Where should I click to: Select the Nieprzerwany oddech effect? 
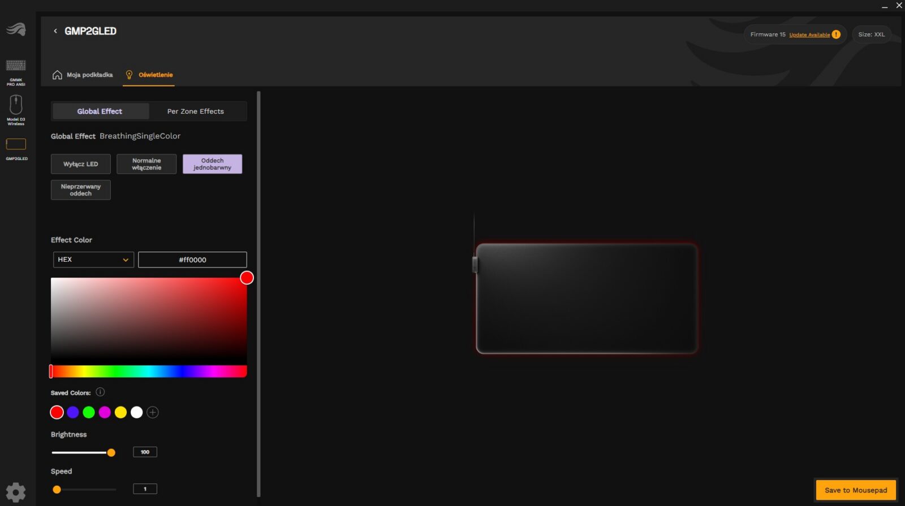pos(81,190)
